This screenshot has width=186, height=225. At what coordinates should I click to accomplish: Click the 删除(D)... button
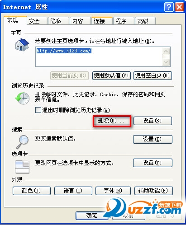112,121
